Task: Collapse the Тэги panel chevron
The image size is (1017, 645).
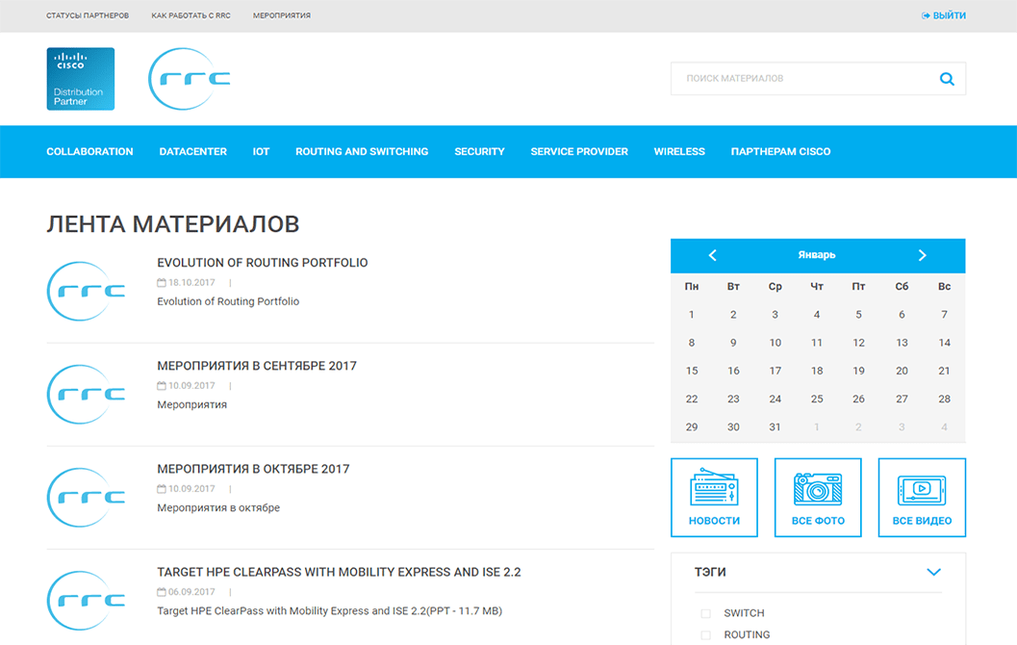Action: click(932, 572)
